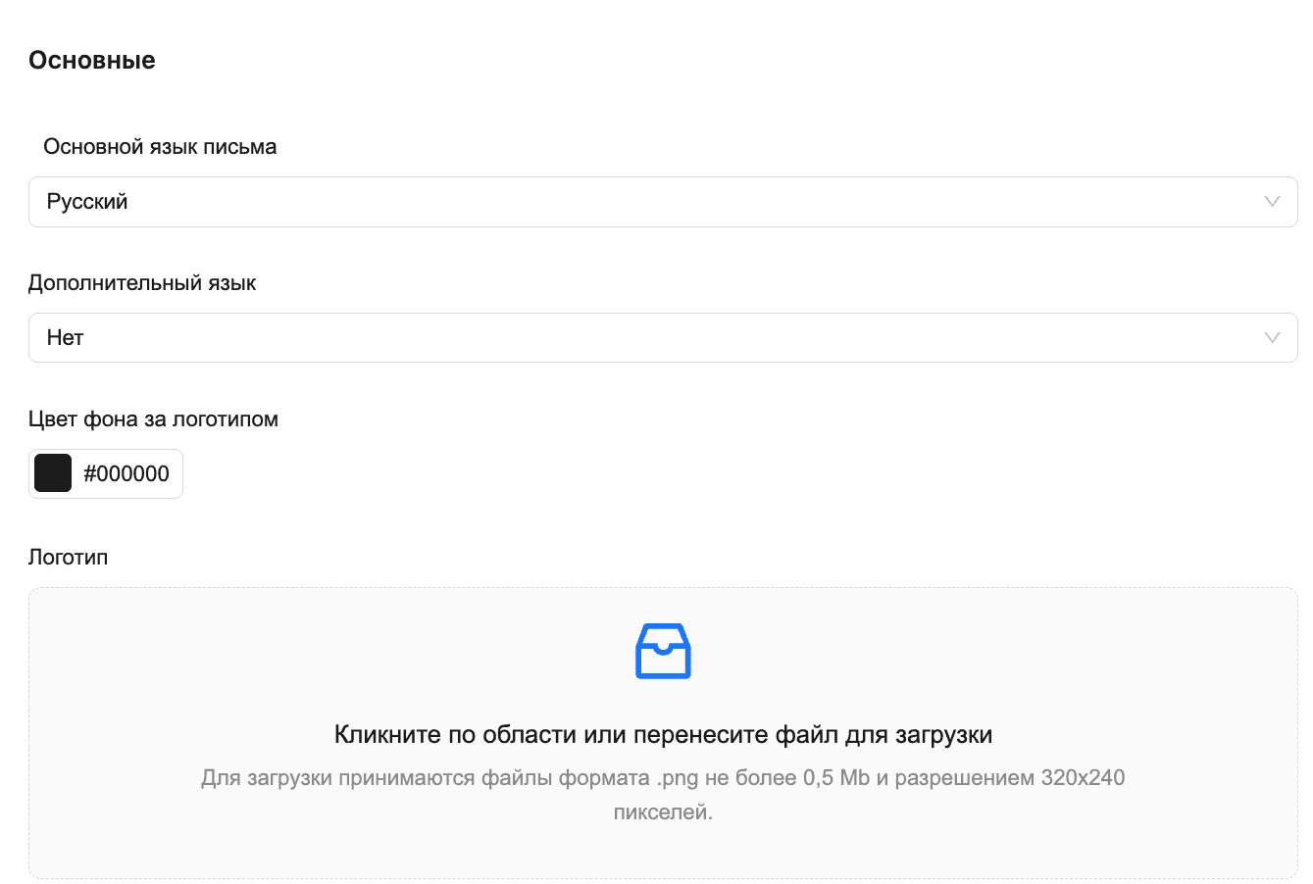Open the Дополнительный язык dropdown

[663, 338]
